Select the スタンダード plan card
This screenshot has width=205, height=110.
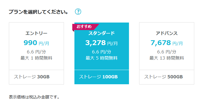point(102,53)
